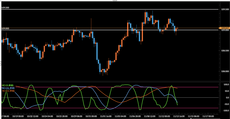Click the 11/08 12:00 time axis label

(149, 116)
